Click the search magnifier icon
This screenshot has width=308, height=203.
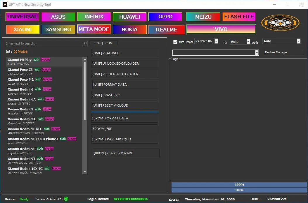(x=85, y=43)
